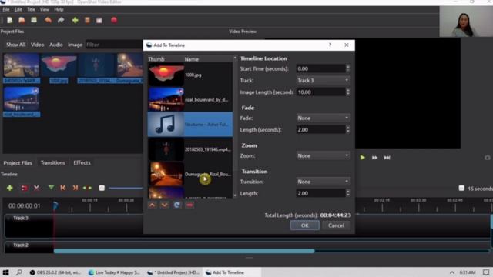Click the move-up arrow below file list
The height and width of the screenshot is (277, 493).
(153, 205)
